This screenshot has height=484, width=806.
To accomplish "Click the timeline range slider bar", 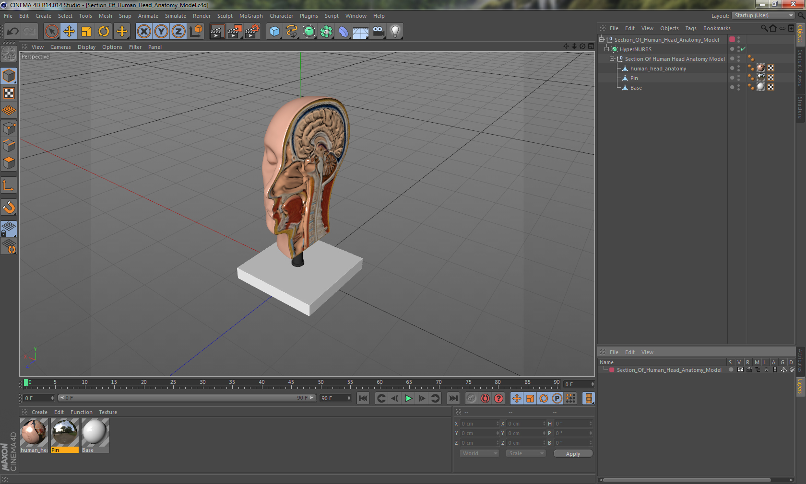I will point(187,398).
